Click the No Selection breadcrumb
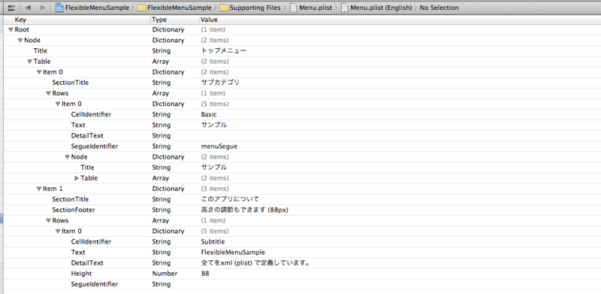 439,8
